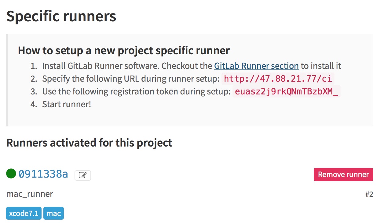
Task: Select the mac tag badge
Action: [x=53, y=213]
